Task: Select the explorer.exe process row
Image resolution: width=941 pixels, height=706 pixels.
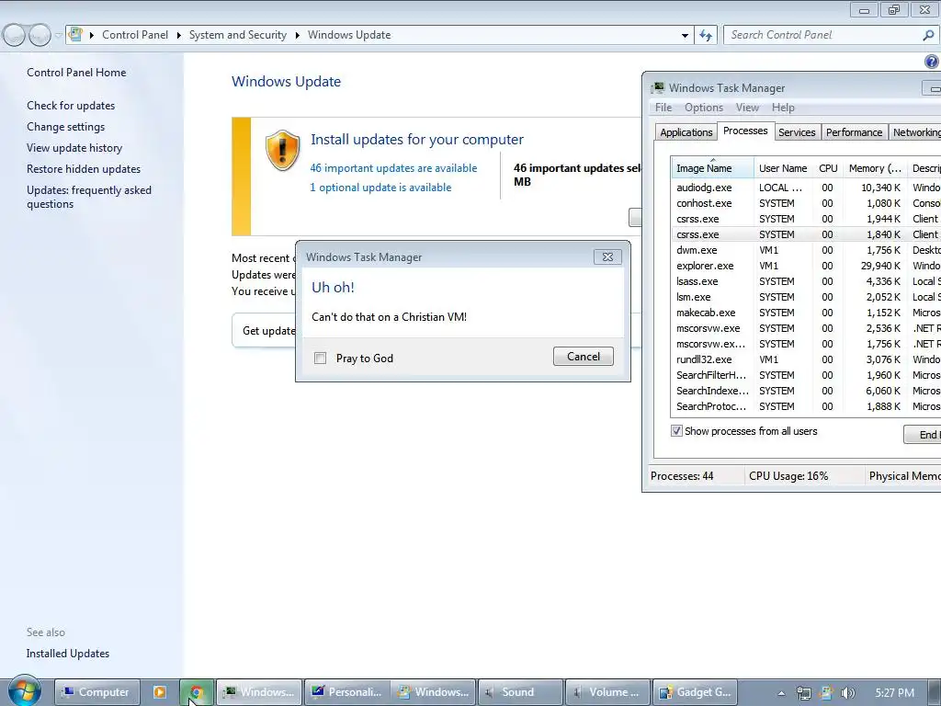Action: coord(806,266)
